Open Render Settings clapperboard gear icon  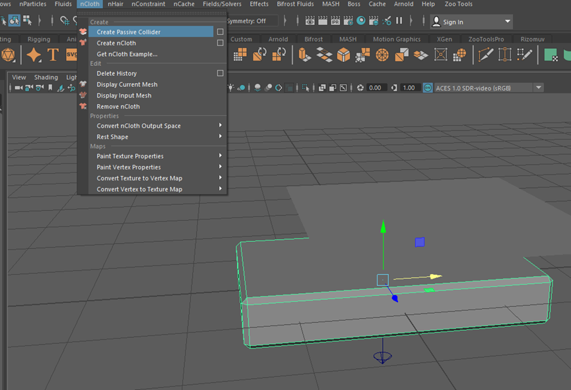coord(348,20)
